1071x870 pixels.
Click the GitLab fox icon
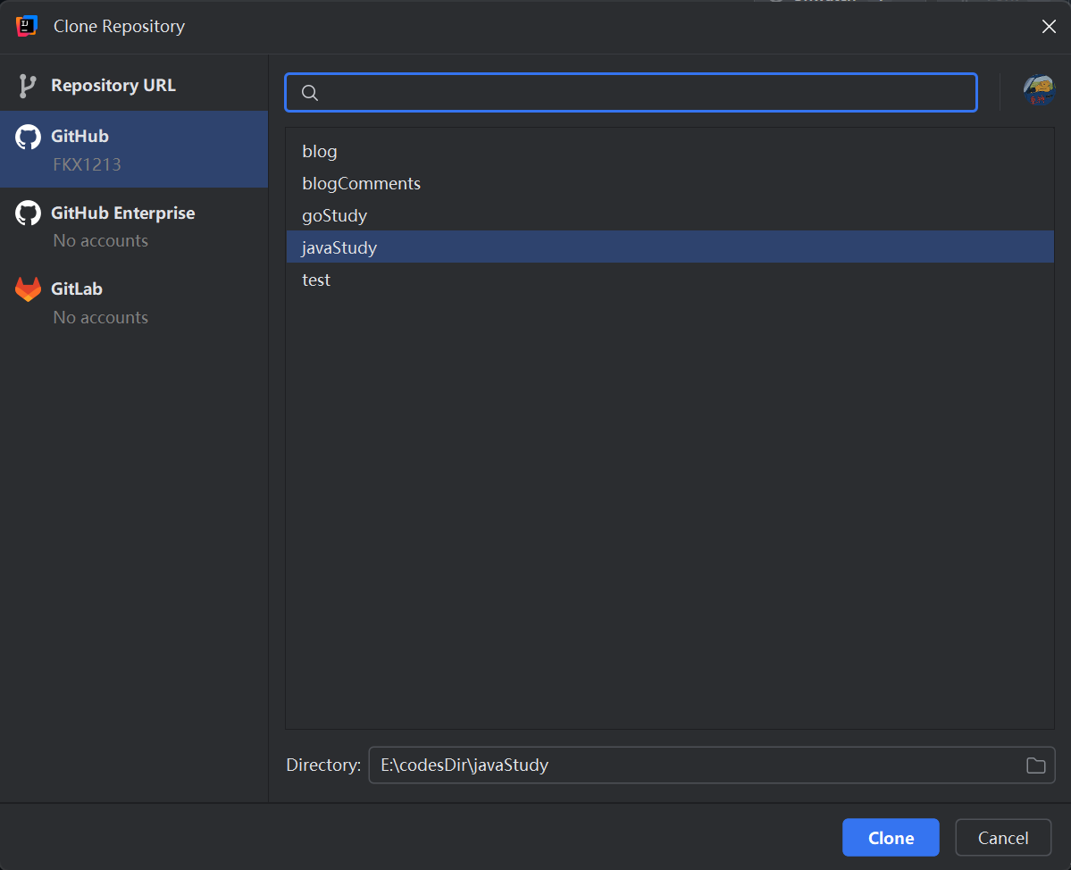click(28, 289)
